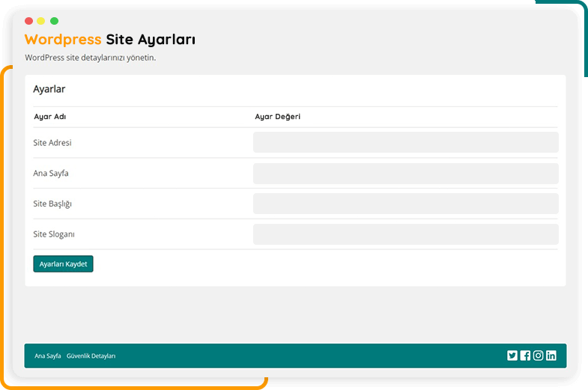Click the green maximize window dot
The height and width of the screenshot is (390, 588).
click(x=54, y=21)
